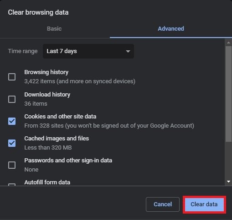This screenshot has width=232, height=220.
Task: Click the vertical scrollbar thumb
Action: click(228, 94)
